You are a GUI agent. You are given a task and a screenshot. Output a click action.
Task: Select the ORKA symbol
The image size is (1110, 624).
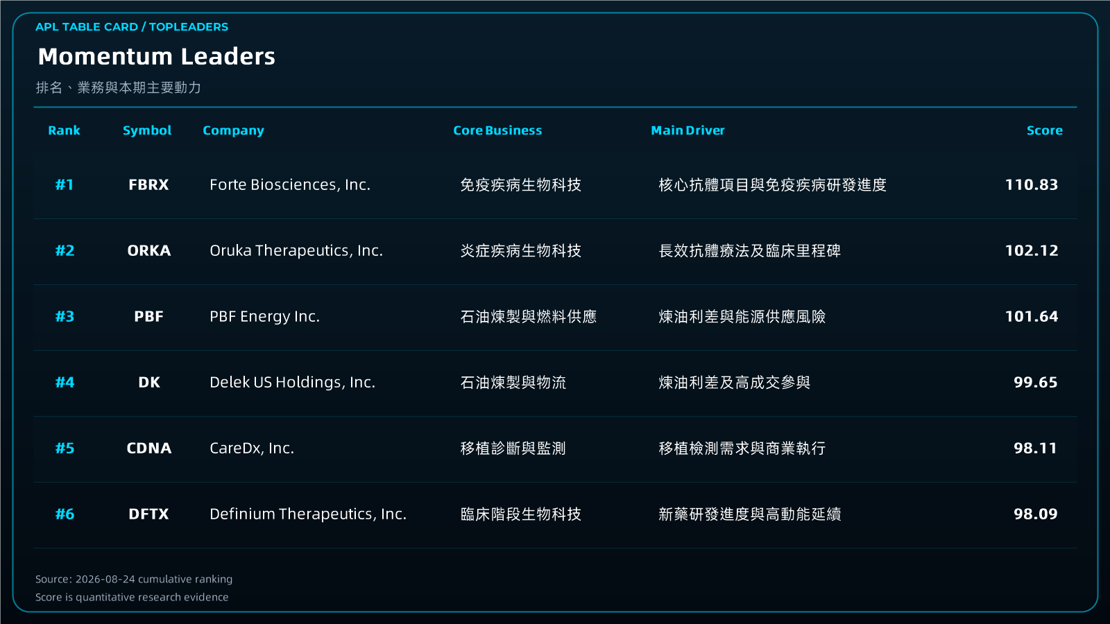click(148, 250)
